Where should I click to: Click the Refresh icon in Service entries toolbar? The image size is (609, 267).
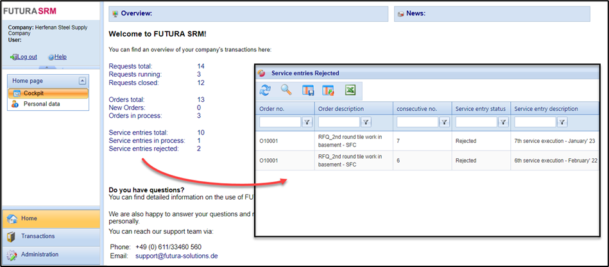pyautogui.click(x=265, y=90)
